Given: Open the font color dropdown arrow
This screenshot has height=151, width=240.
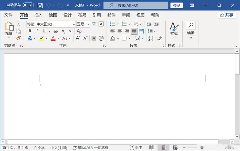Looking at the screenshot, I should click(x=58, y=38).
